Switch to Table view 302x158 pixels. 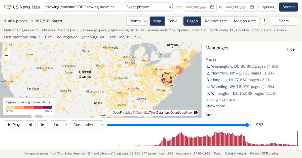tap(173, 21)
